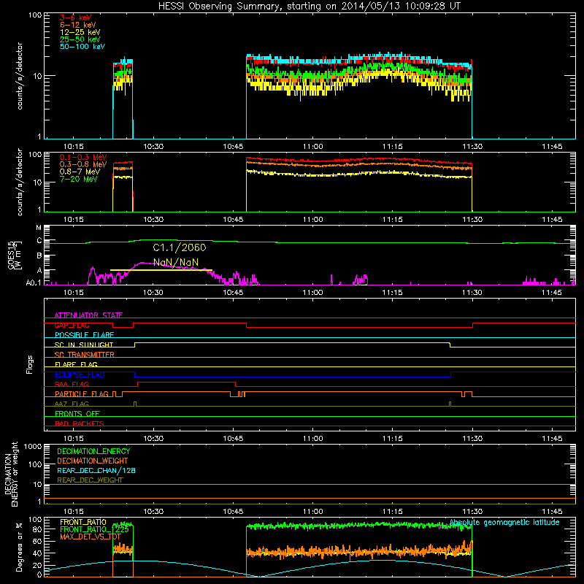Click the A0.1 label on GOES axis
584x584 pixels.
click(33, 283)
